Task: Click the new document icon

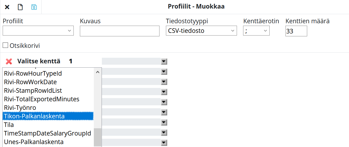Action: point(20,7)
